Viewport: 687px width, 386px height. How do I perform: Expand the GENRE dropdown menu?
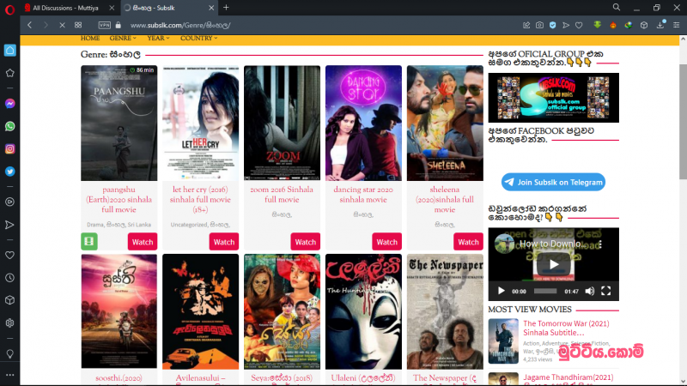[123, 39]
